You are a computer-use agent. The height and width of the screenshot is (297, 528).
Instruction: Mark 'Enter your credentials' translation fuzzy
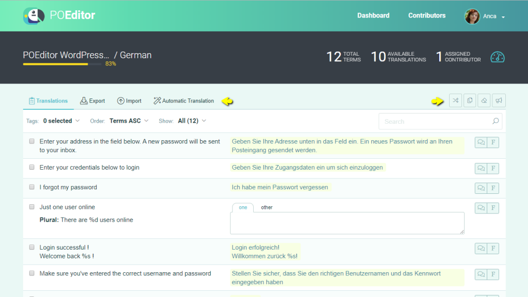click(493, 169)
